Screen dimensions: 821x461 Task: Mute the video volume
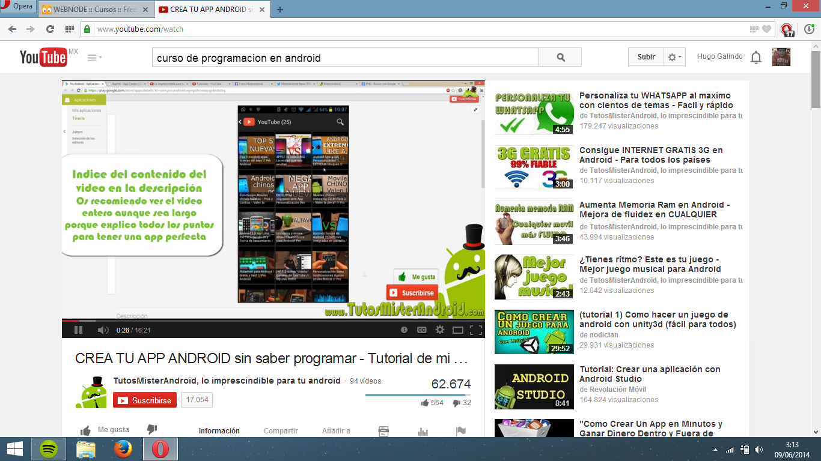(103, 330)
